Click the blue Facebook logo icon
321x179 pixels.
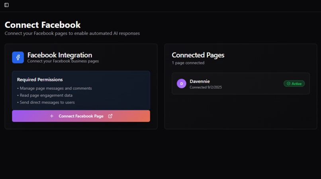pyautogui.click(x=18, y=58)
